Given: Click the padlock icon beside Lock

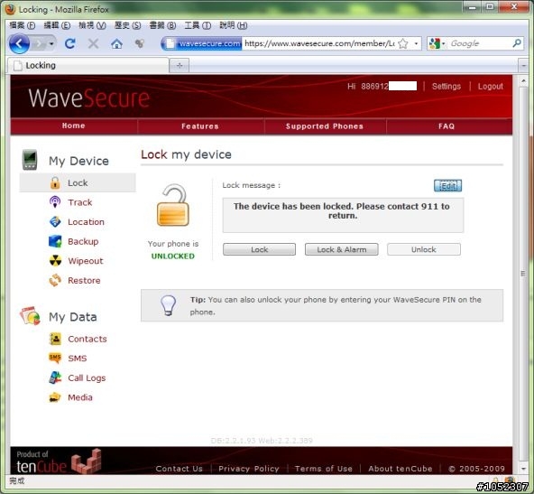Looking at the screenshot, I should click(55, 182).
